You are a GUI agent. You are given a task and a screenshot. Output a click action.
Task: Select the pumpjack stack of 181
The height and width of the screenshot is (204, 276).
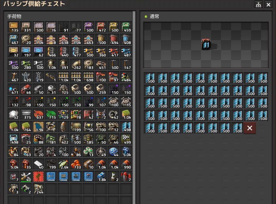[51, 139]
